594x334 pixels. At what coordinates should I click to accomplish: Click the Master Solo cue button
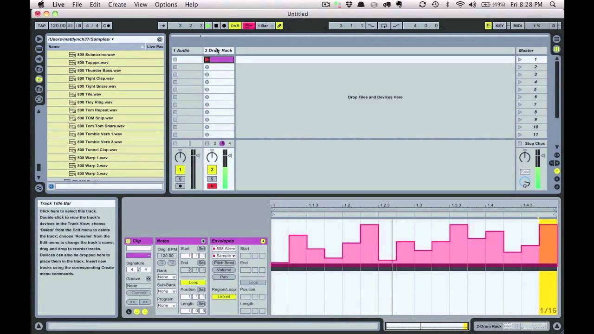(x=525, y=172)
